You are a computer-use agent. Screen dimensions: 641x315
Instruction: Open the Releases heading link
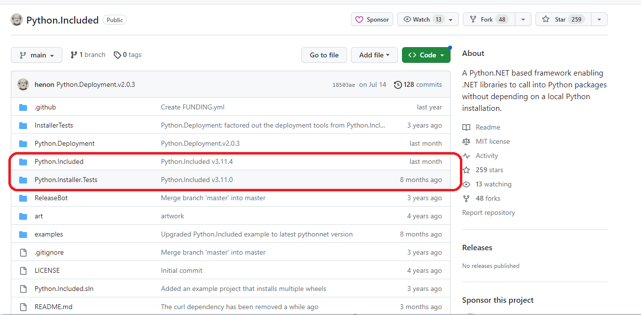477,248
